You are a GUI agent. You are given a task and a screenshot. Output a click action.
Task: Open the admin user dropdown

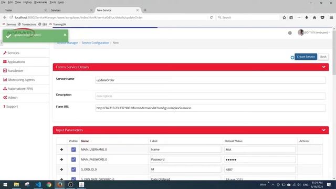(317, 33)
